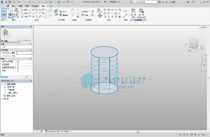Screen dimensions: 210x137
Task: Open the Properties help link
Action: (x=4, y=77)
